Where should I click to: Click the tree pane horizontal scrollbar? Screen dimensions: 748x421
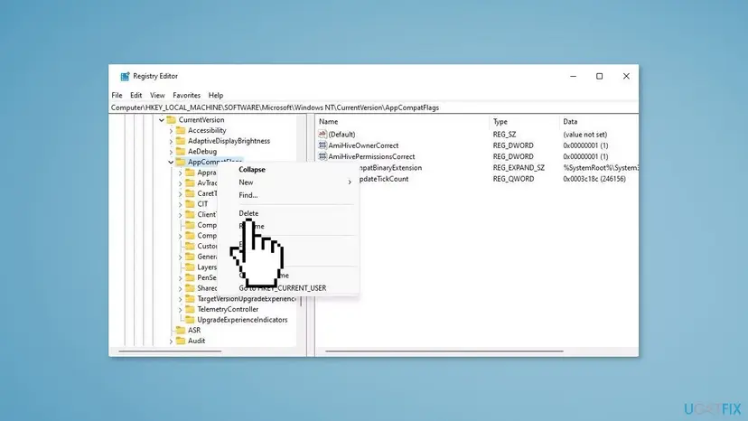171,351
